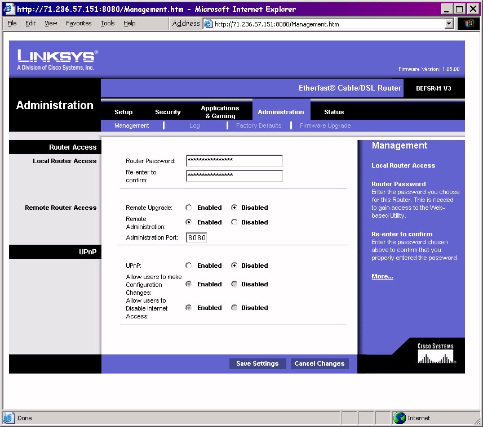Click the Windows flag throbber icon
Image resolution: width=483 pixels, height=427 pixels.
point(469,24)
